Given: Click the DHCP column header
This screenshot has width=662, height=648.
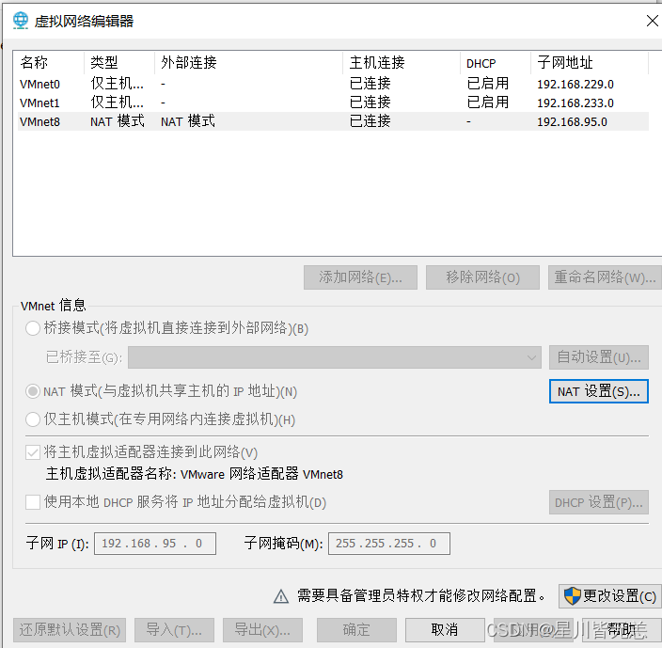Looking at the screenshot, I should tap(496, 62).
